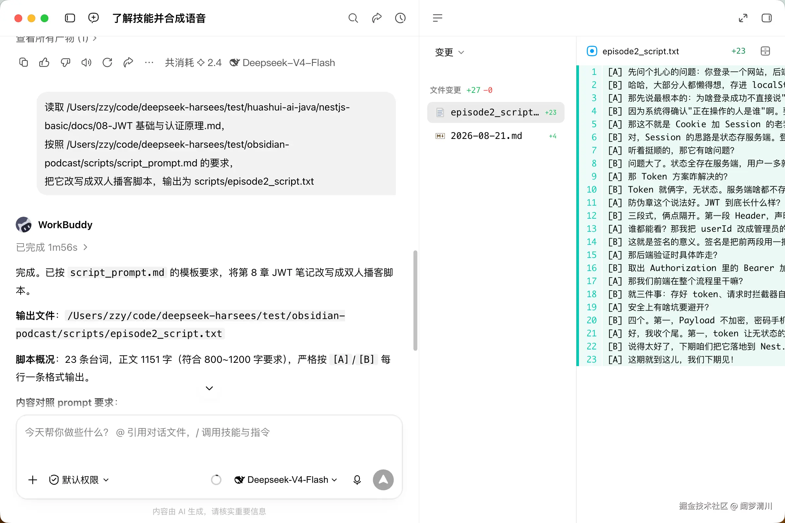This screenshot has width=785, height=523.
Task: Click the +23 change count in file header
Action: (x=738, y=51)
